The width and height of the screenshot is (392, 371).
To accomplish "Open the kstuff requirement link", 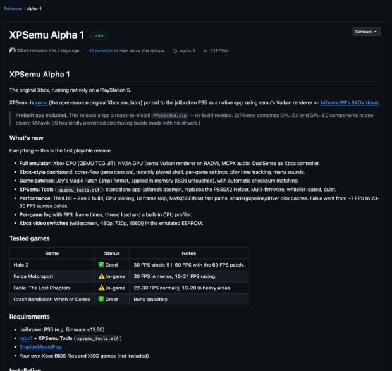I will 26,338.
